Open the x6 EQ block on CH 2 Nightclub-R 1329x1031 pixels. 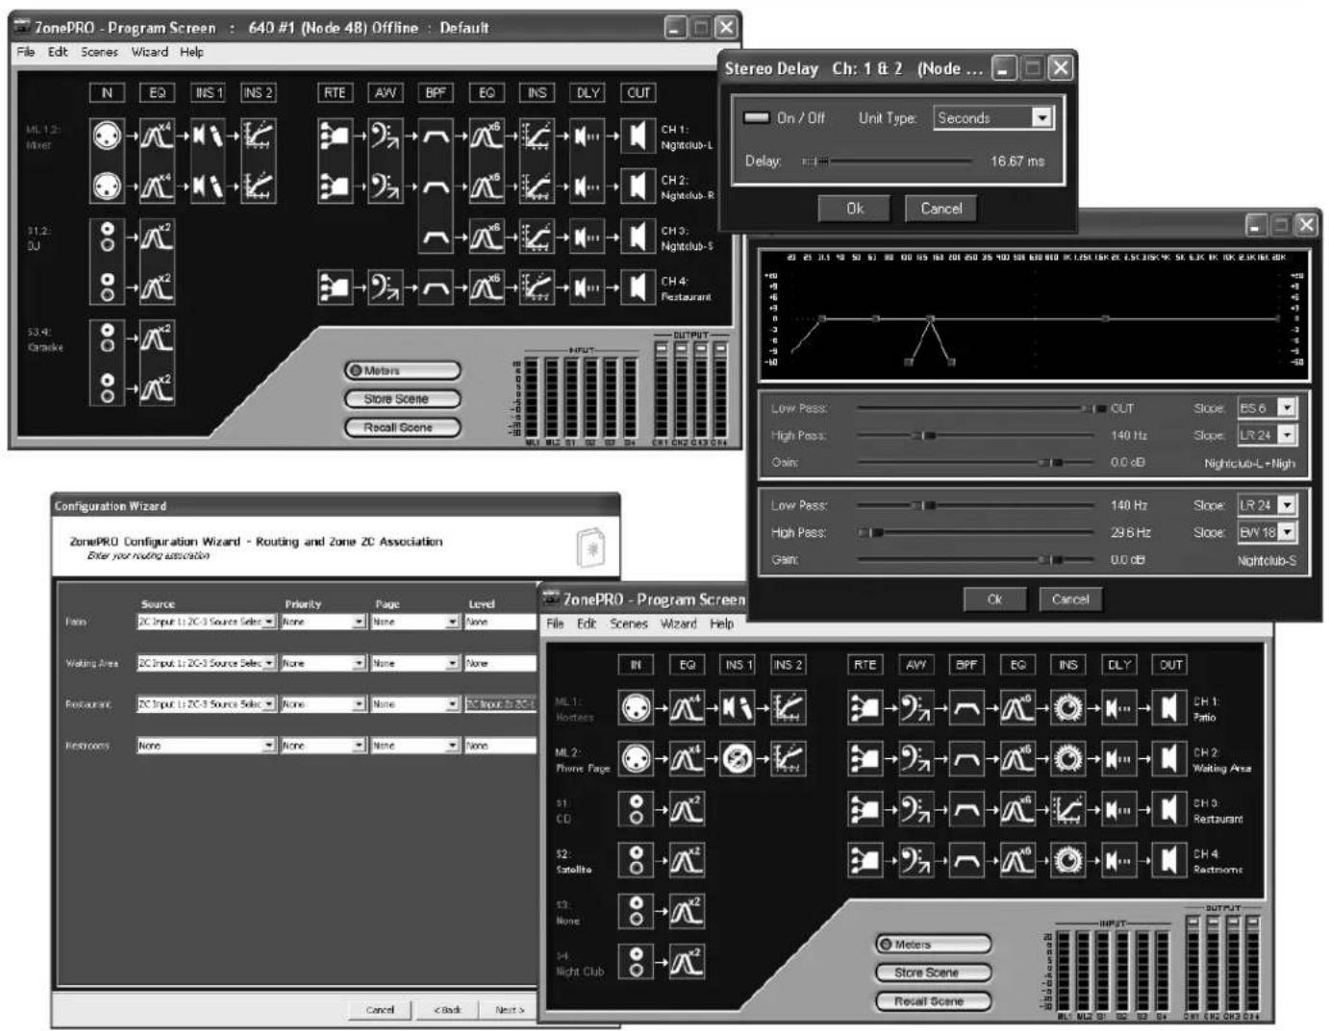click(x=487, y=185)
